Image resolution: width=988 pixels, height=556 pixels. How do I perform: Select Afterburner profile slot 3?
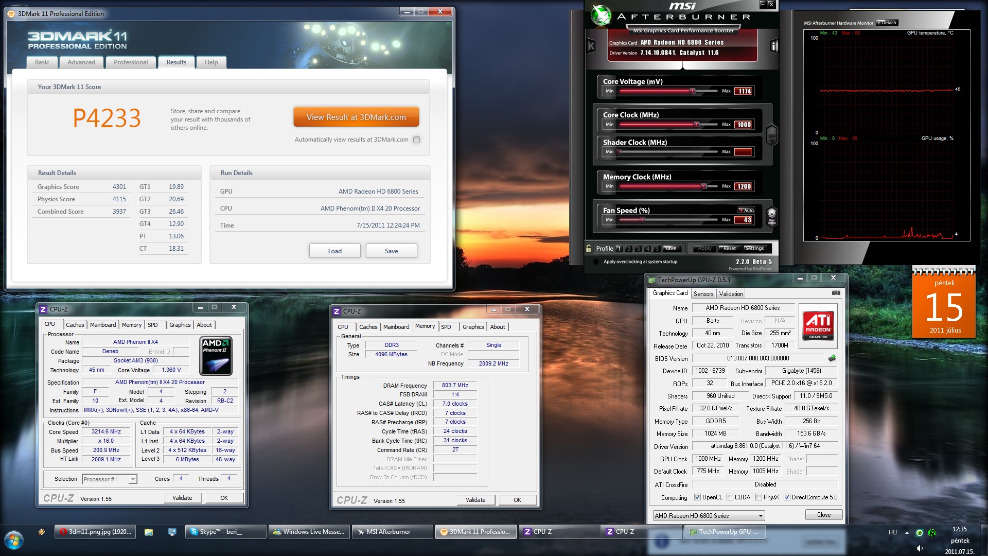638,249
